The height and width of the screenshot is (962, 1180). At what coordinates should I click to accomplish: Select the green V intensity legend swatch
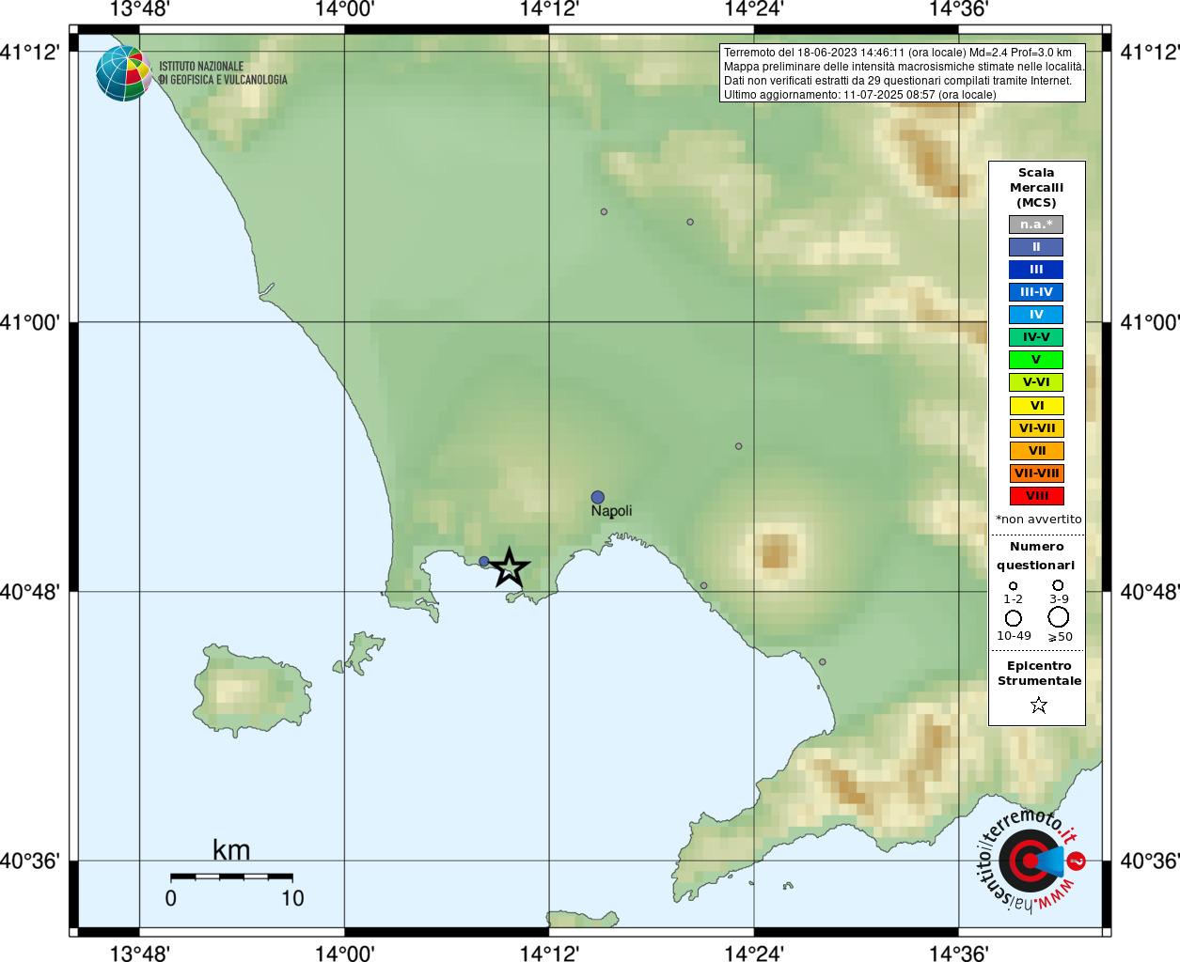click(1036, 360)
